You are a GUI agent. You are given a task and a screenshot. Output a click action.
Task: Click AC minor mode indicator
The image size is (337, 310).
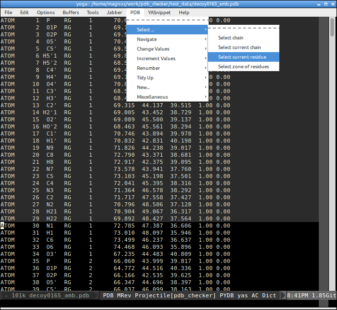tap(255, 295)
